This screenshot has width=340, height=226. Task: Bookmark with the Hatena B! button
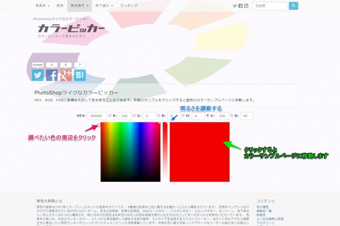80,75
